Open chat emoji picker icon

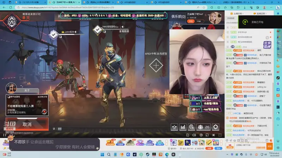(227, 140)
